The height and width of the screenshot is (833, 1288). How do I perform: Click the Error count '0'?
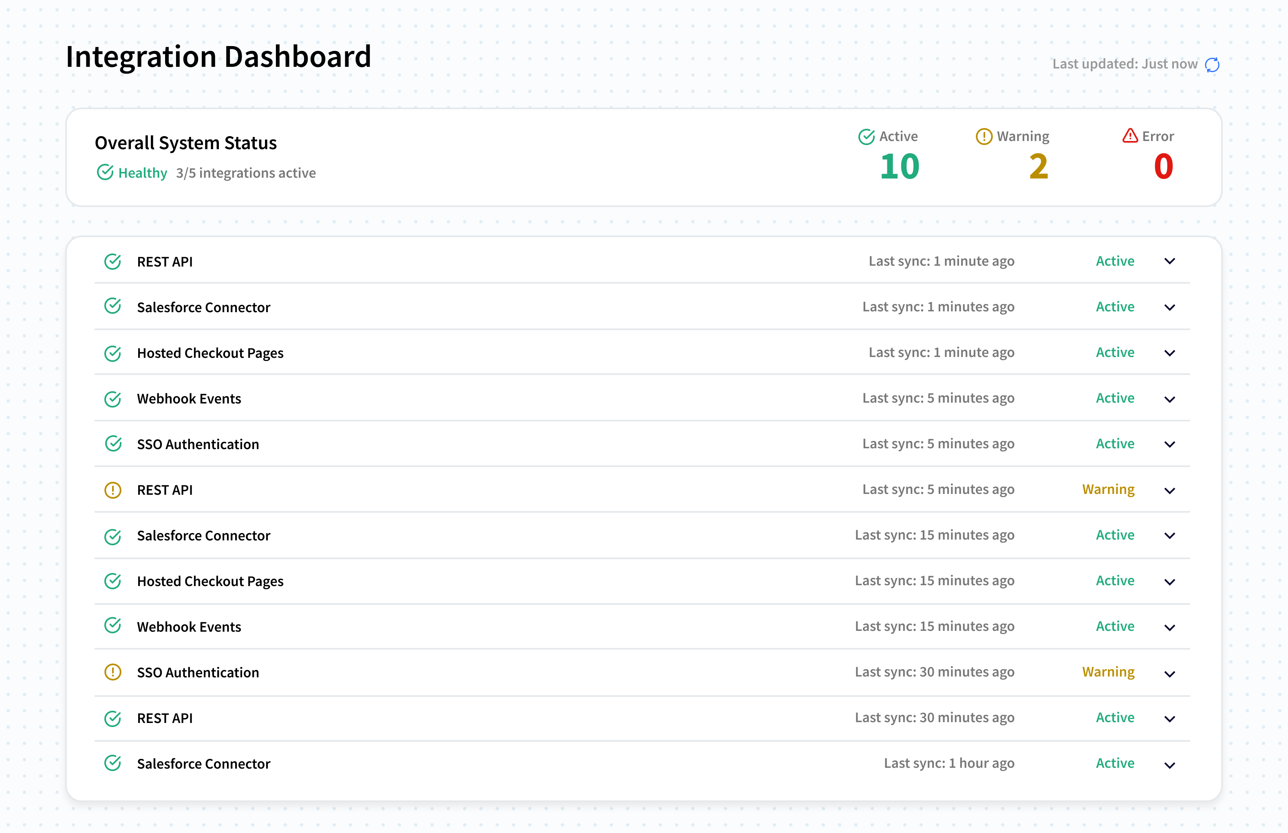1163,166
